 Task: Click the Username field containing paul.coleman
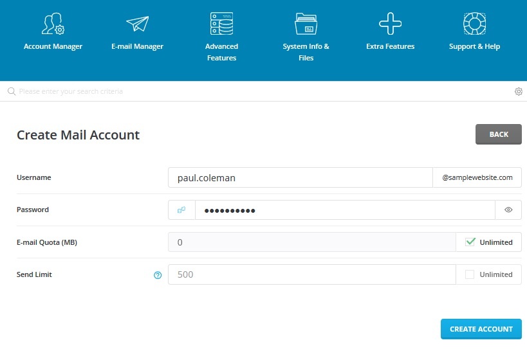pos(300,177)
